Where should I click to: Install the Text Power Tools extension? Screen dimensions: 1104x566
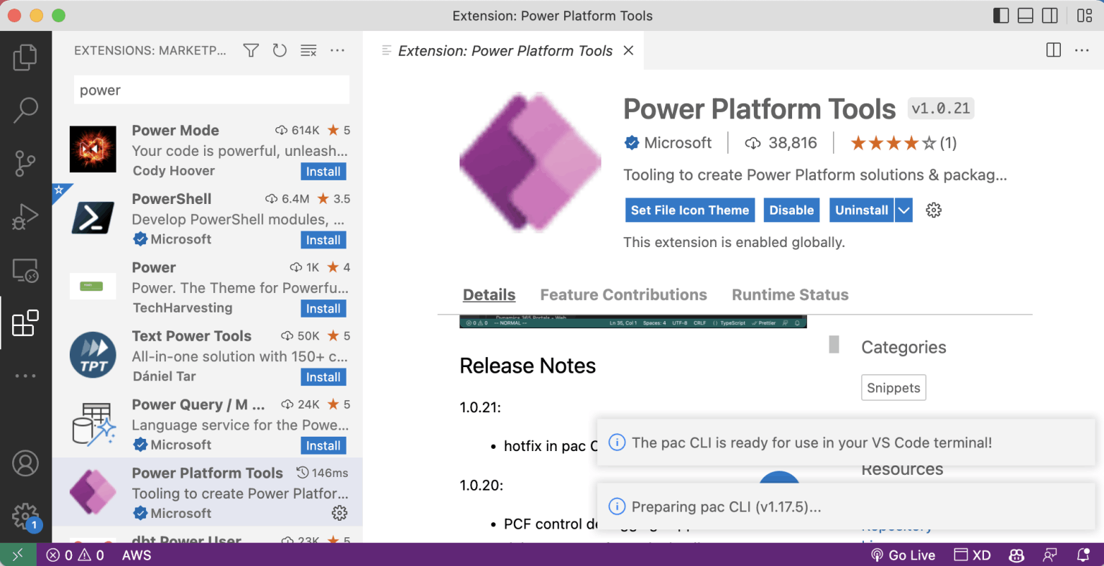coord(323,377)
